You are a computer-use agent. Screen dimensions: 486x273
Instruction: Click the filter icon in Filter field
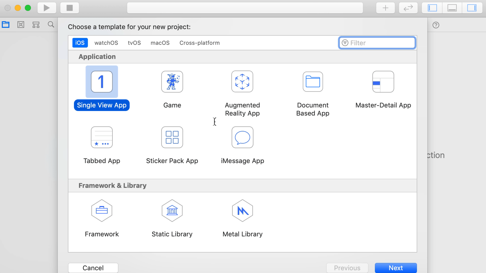(345, 43)
